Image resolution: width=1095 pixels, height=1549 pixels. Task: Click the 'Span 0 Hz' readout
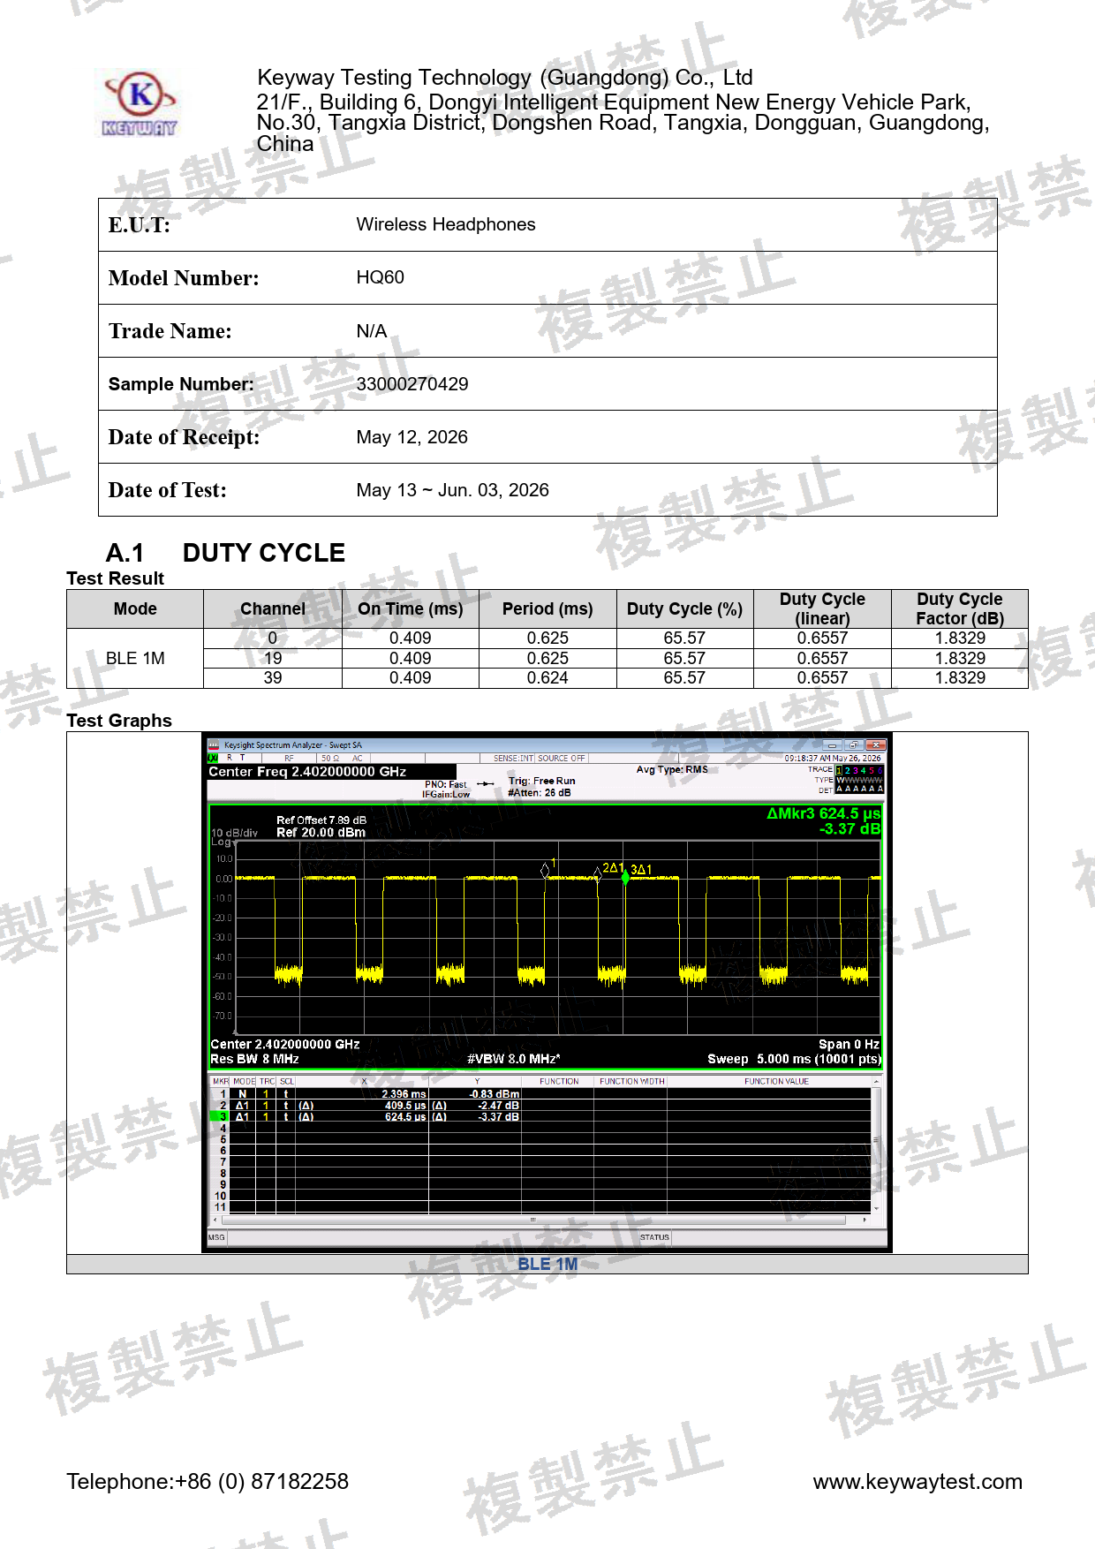click(849, 1045)
